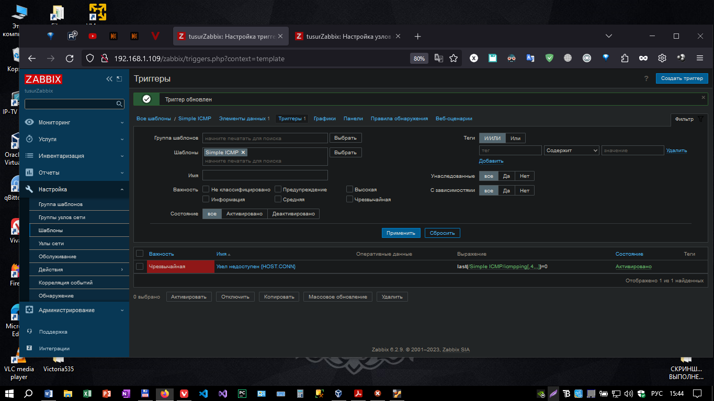The height and width of the screenshot is (401, 714).
Task: Open Visual Studio Code from the taskbar
Action: point(204,393)
